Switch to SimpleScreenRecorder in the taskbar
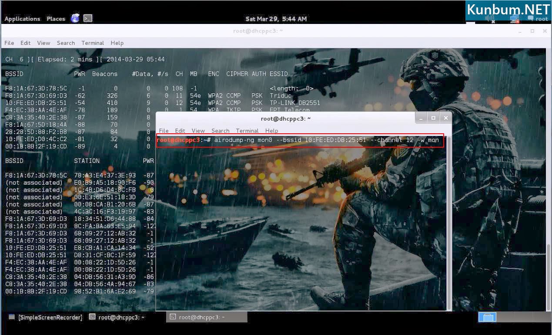This screenshot has width=552, height=335. coord(45,317)
